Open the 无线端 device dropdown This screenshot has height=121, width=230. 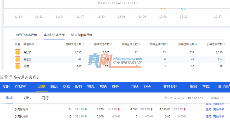click(217, 98)
